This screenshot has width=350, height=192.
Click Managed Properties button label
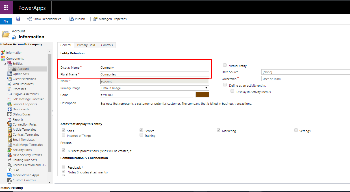113,19
